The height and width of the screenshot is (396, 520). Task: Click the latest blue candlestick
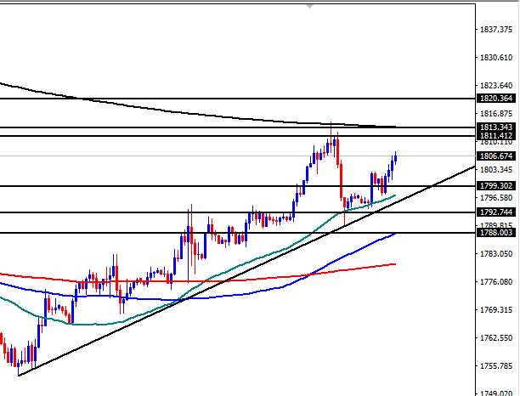(396, 158)
